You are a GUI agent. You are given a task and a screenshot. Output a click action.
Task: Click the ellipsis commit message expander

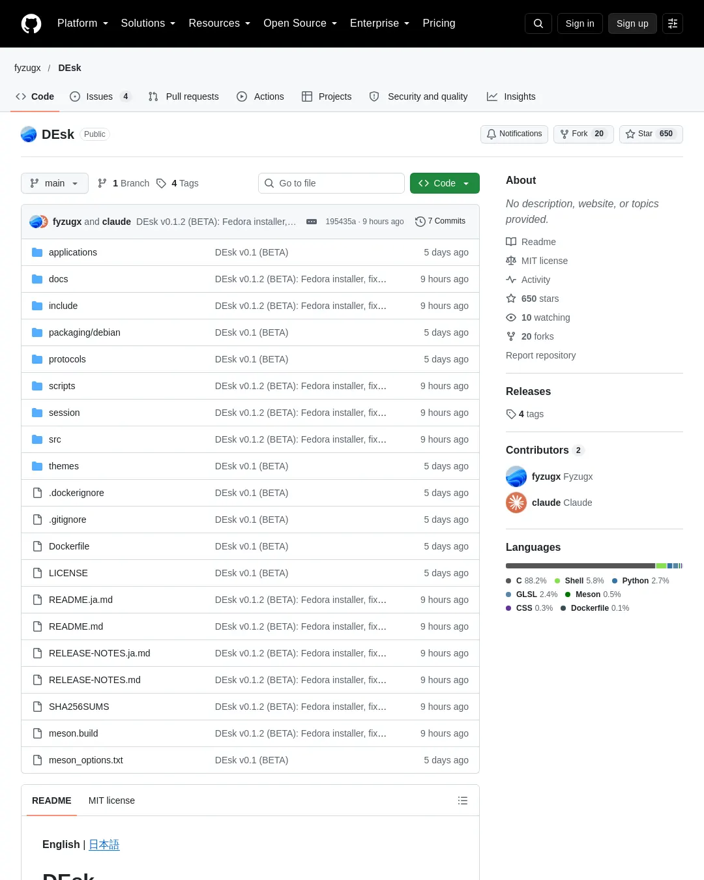pos(312,222)
